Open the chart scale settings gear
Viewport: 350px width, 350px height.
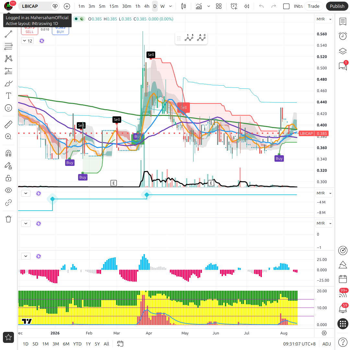324,333
